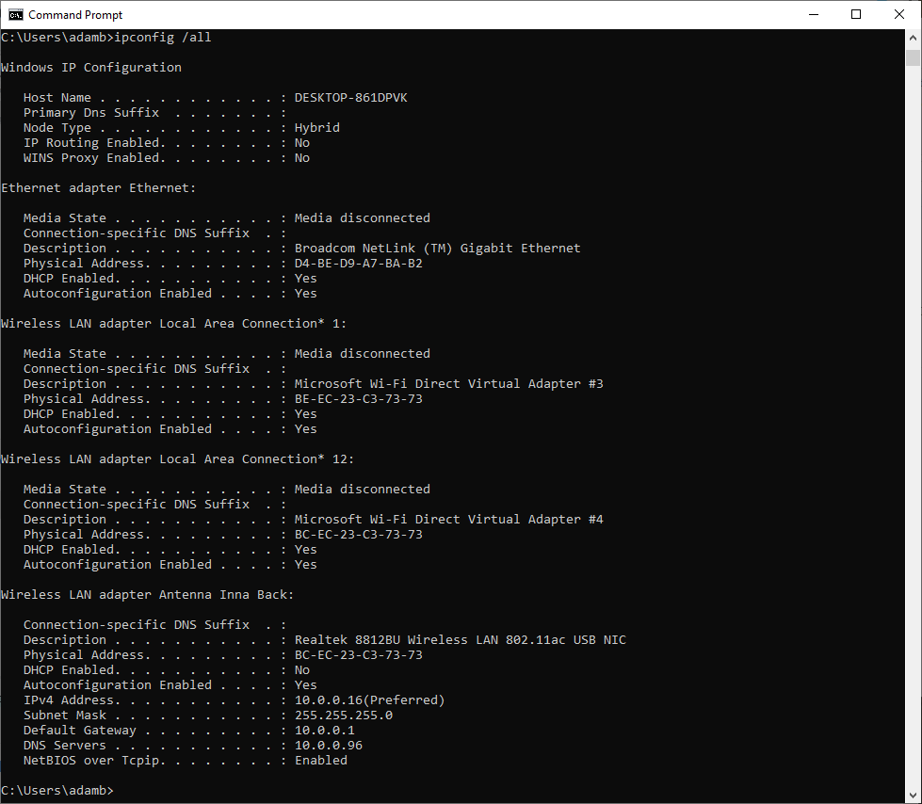
Task: Click host name DESKTOP-861DPVK
Action: [350, 98]
